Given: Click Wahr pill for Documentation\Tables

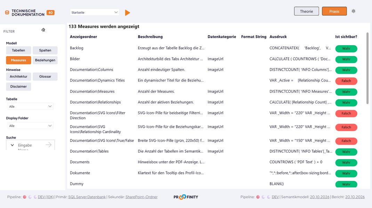Looking at the screenshot, I should (346, 152).
